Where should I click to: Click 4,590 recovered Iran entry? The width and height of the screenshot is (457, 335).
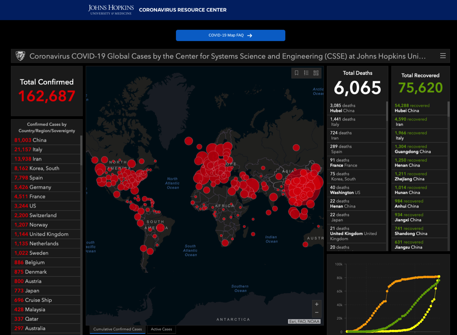pyautogui.click(x=420, y=122)
